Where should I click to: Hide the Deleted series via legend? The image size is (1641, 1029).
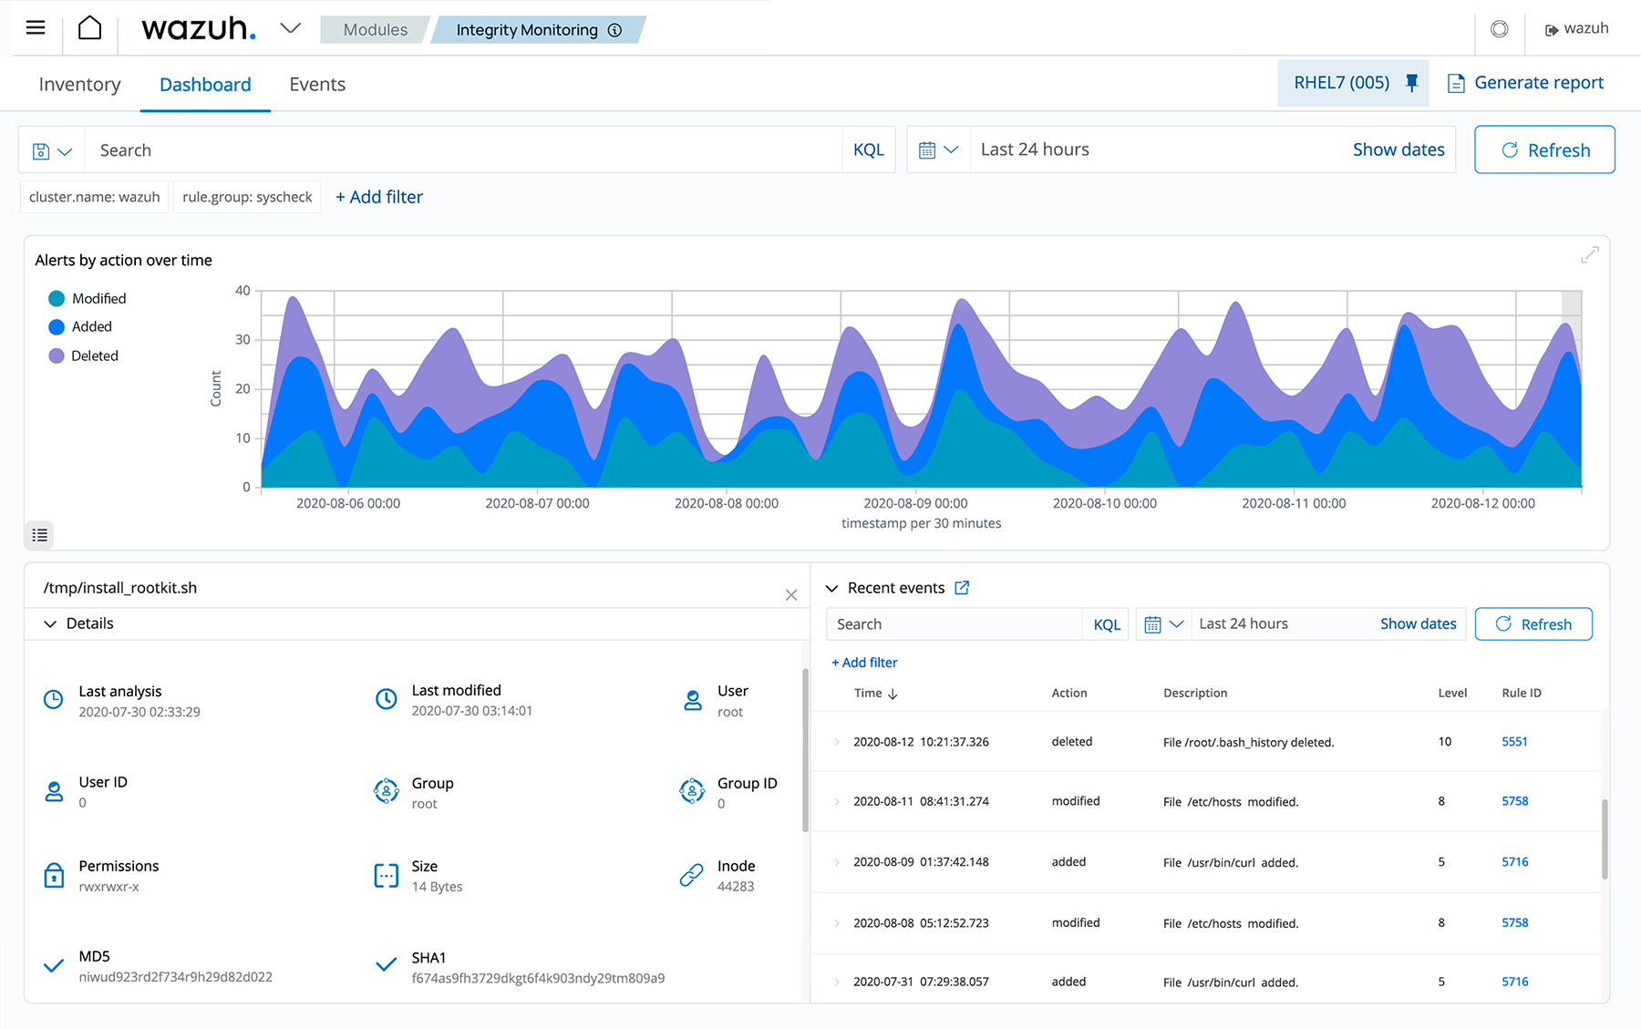point(94,355)
